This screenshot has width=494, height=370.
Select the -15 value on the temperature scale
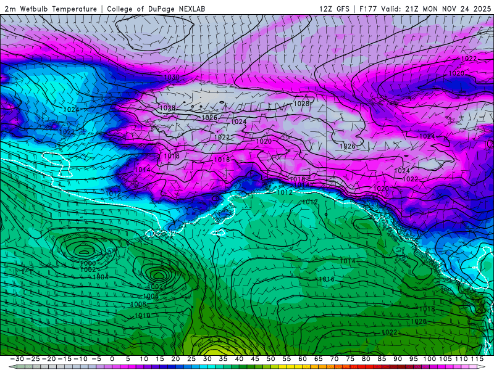point(65,359)
